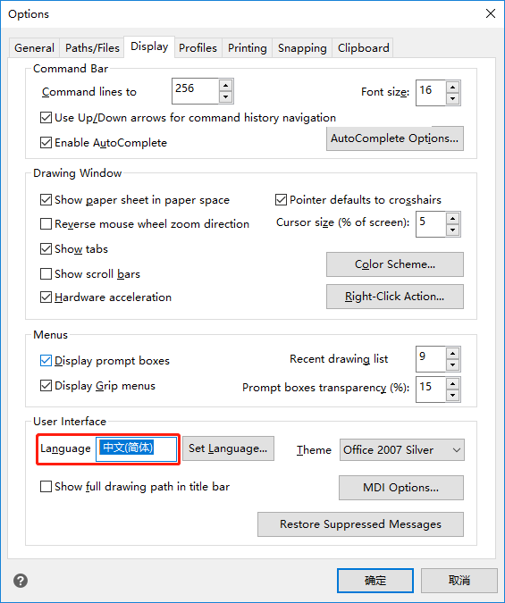Disable Display prompt boxes option
Screen dimensions: 505x603
coord(46,361)
